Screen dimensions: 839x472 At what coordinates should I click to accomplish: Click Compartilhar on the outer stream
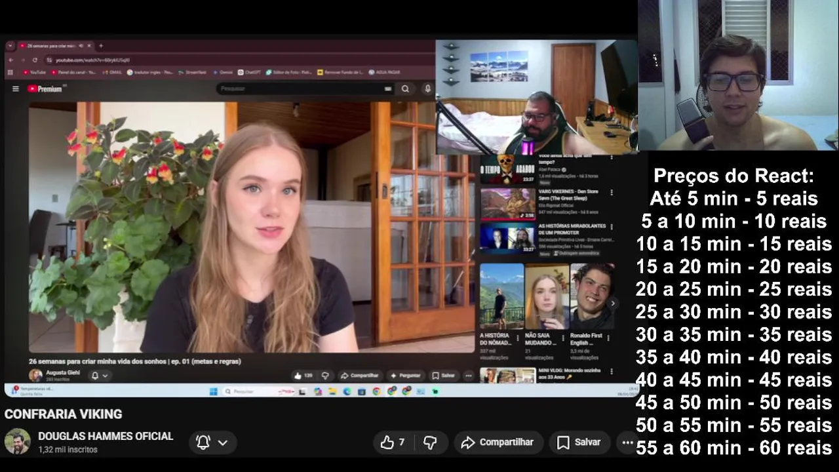pyautogui.click(x=498, y=442)
